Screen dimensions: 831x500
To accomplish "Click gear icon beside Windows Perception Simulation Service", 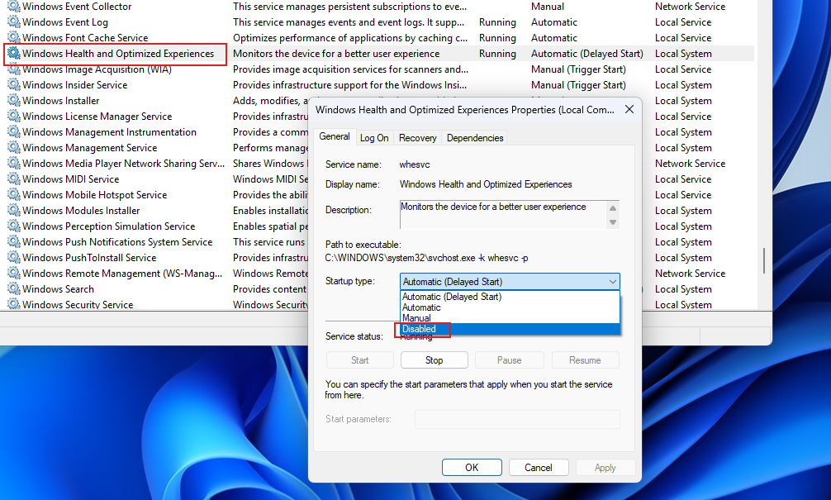I will point(14,226).
